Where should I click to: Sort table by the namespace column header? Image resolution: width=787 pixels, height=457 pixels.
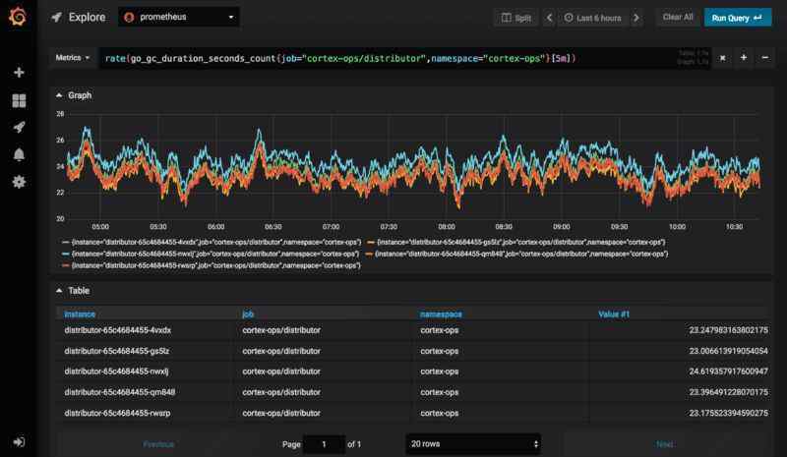tap(442, 314)
